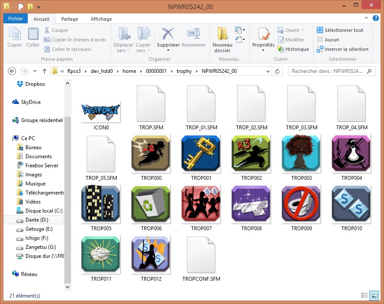Viewport: 384px width, 304px height.
Task: Select Ce PC in the navigation pane
Action: pyautogui.click(x=24, y=138)
